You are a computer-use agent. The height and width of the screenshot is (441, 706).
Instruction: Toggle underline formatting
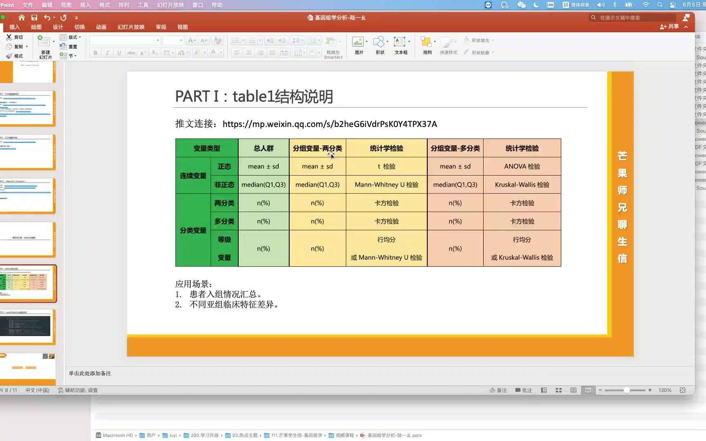tap(118, 53)
